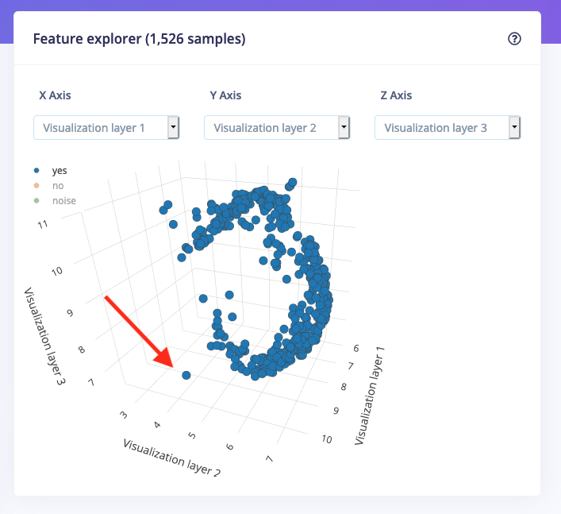Viewport: 561px width, 514px height.
Task: Open the help question mark icon
Action: point(514,39)
